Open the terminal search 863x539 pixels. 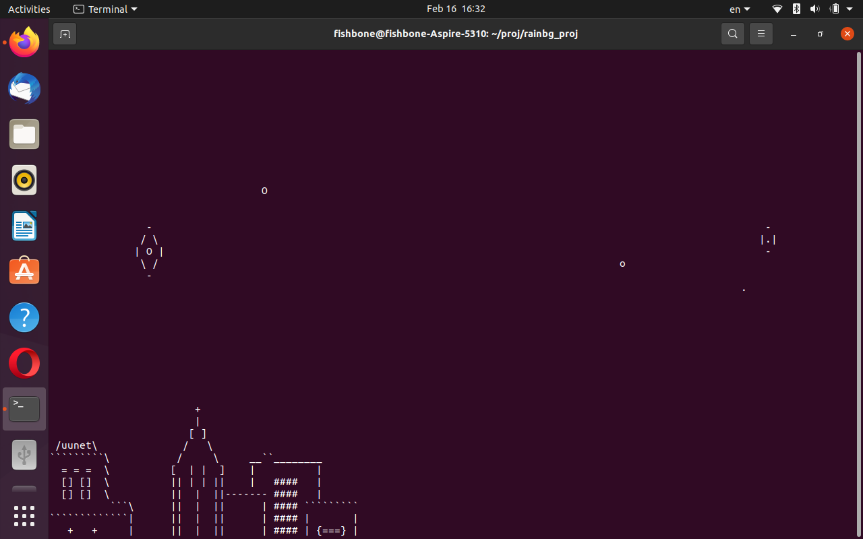pos(733,33)
